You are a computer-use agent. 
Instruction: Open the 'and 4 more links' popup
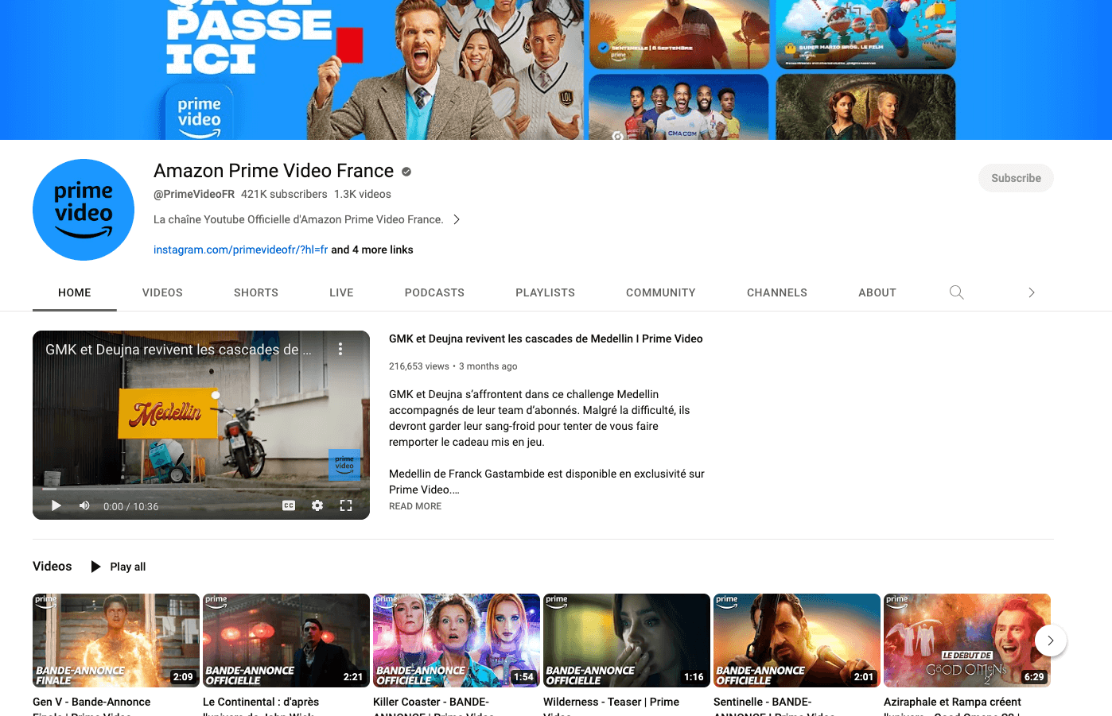(x=372, y=250)
